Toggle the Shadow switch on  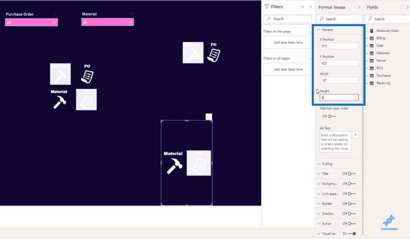point(352,214)
